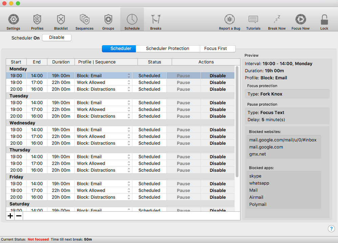Pause Tuesday's Block: Email schedule entry
This screenshot has width=338, height=243.
coord(184,103)
